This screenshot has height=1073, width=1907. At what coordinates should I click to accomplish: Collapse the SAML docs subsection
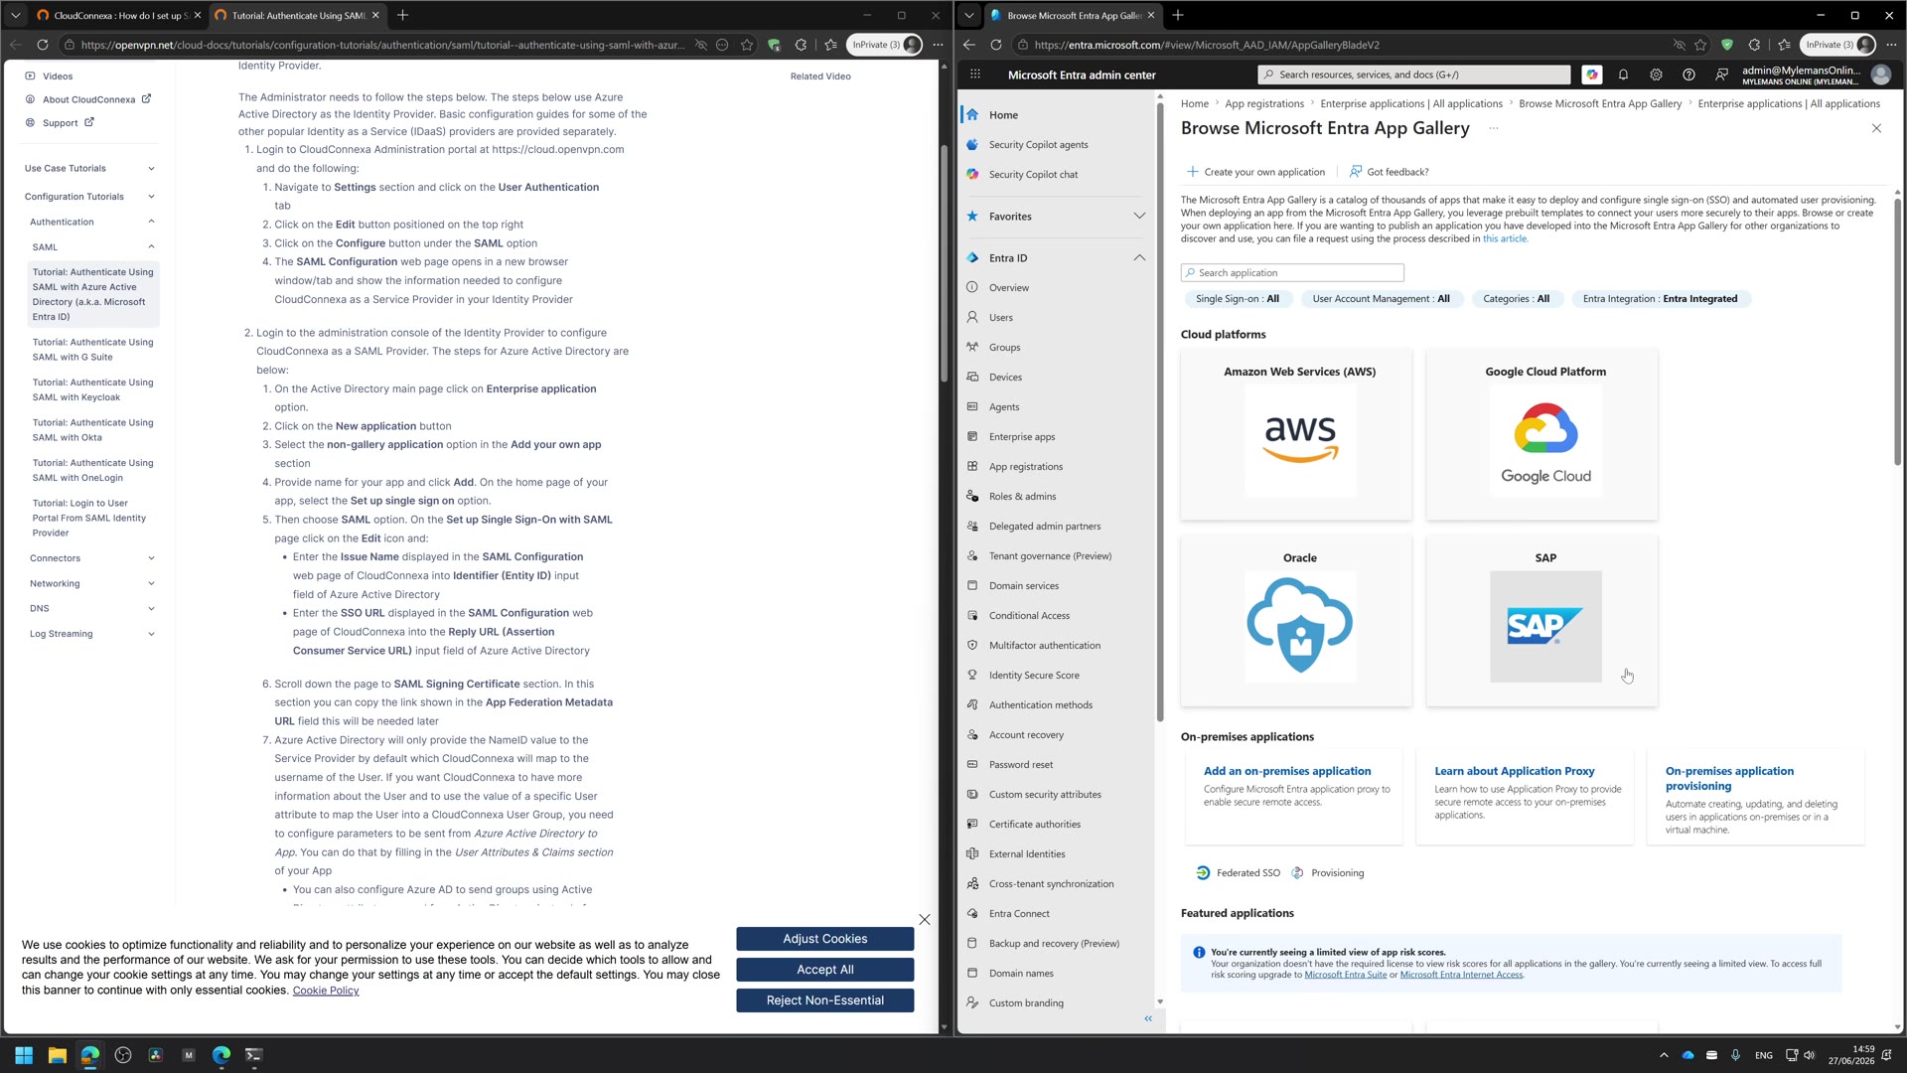point(151,247)
